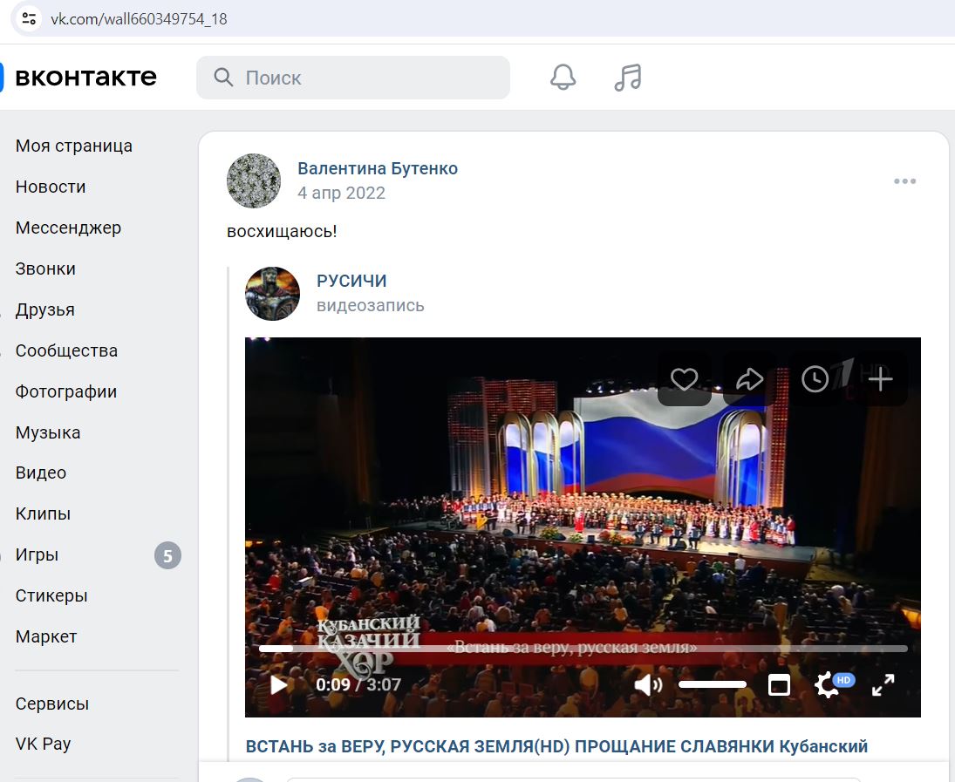Open Валентина Бутенко profile name link
Screen dimensions: 955x782
coord(378,168)
